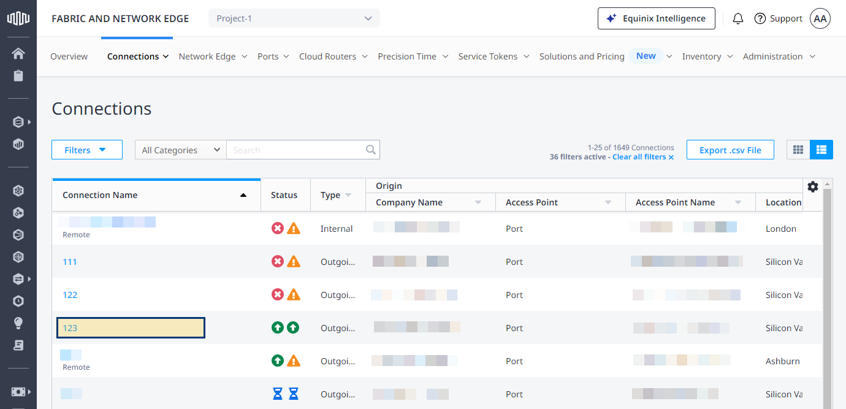This screenshot has height=409, width=846.
Task: Open connection 122
Action: [x=70, y=295]
